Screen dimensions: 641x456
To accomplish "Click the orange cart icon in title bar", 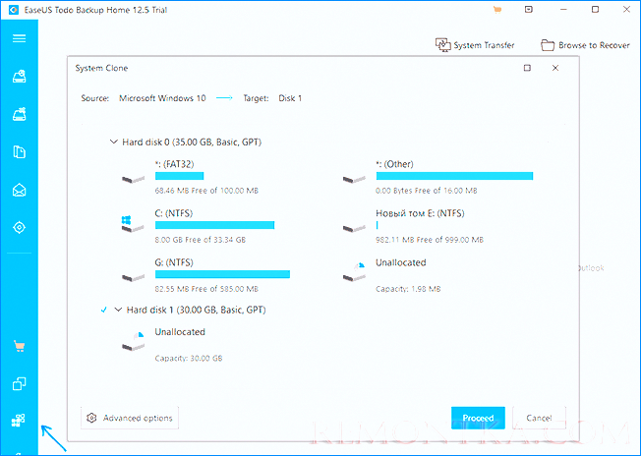I will tap(497, 10).
